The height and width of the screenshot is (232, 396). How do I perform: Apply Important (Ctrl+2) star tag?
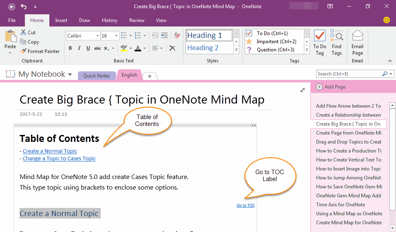click(274, 42)
